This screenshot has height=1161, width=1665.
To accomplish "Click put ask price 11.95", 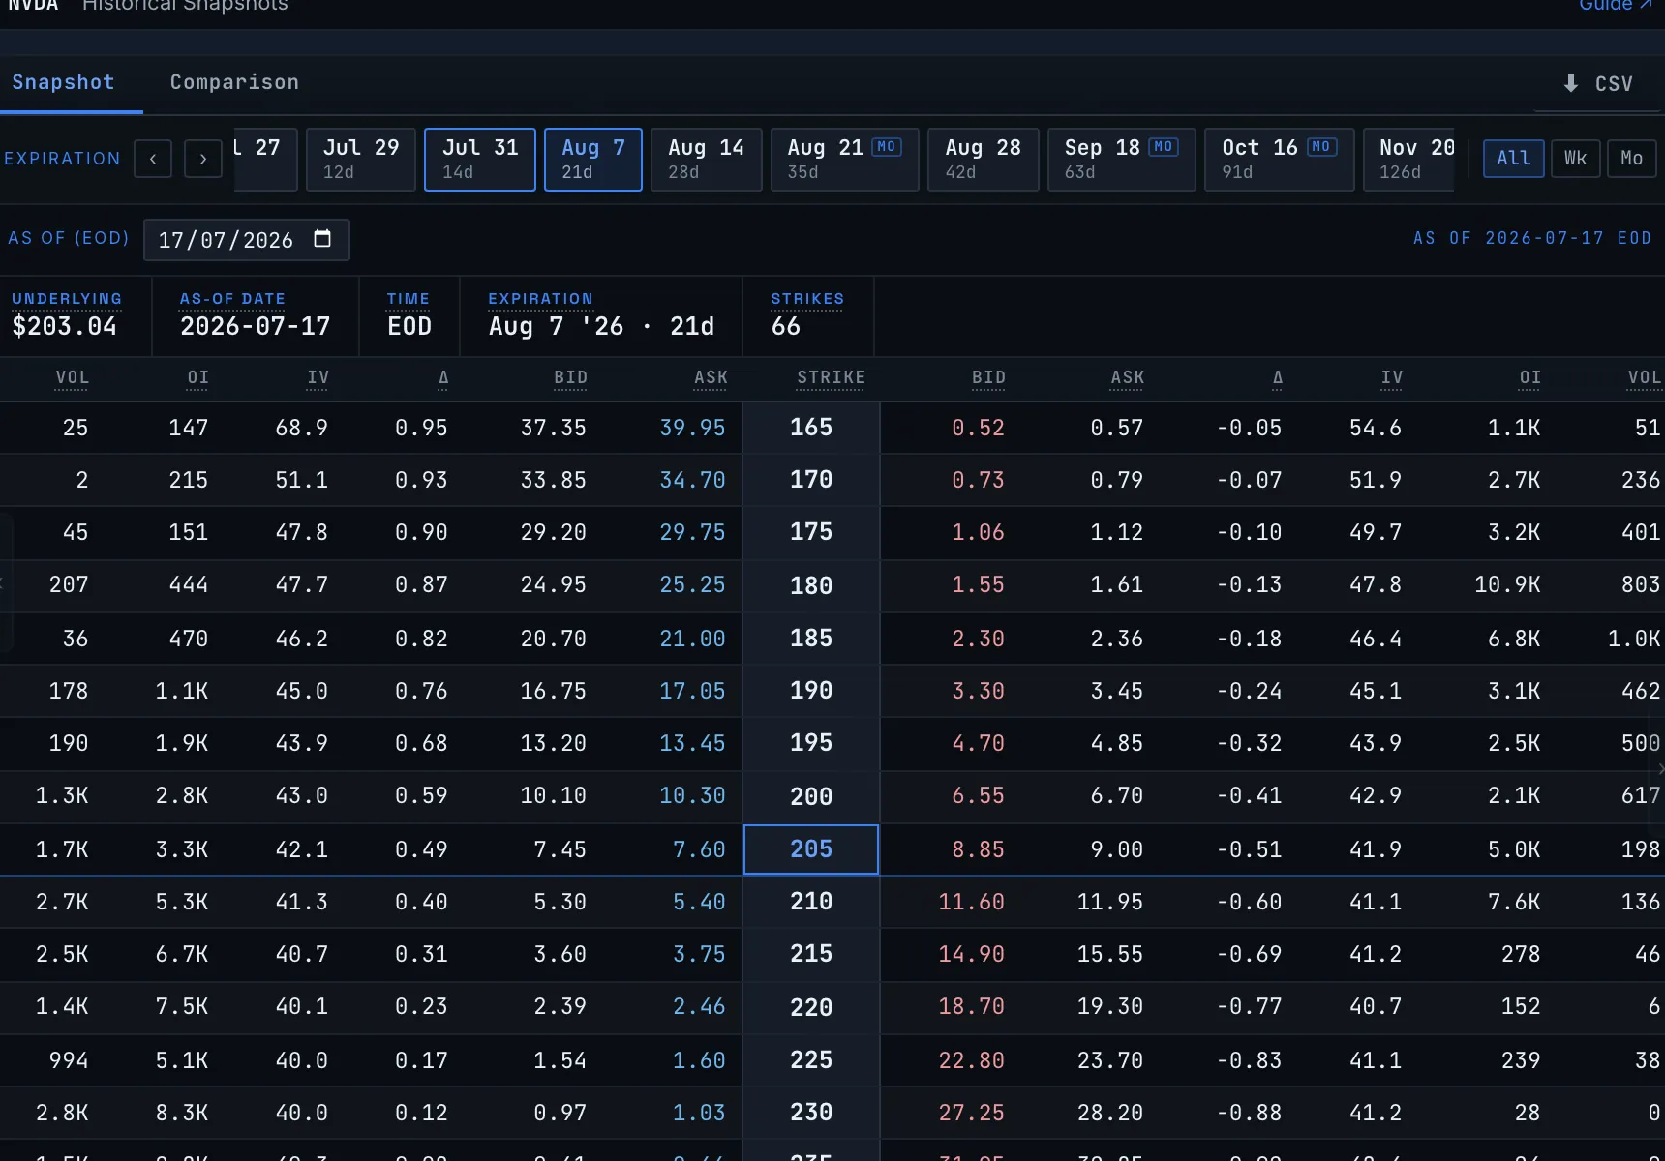I will point(1110,902).
